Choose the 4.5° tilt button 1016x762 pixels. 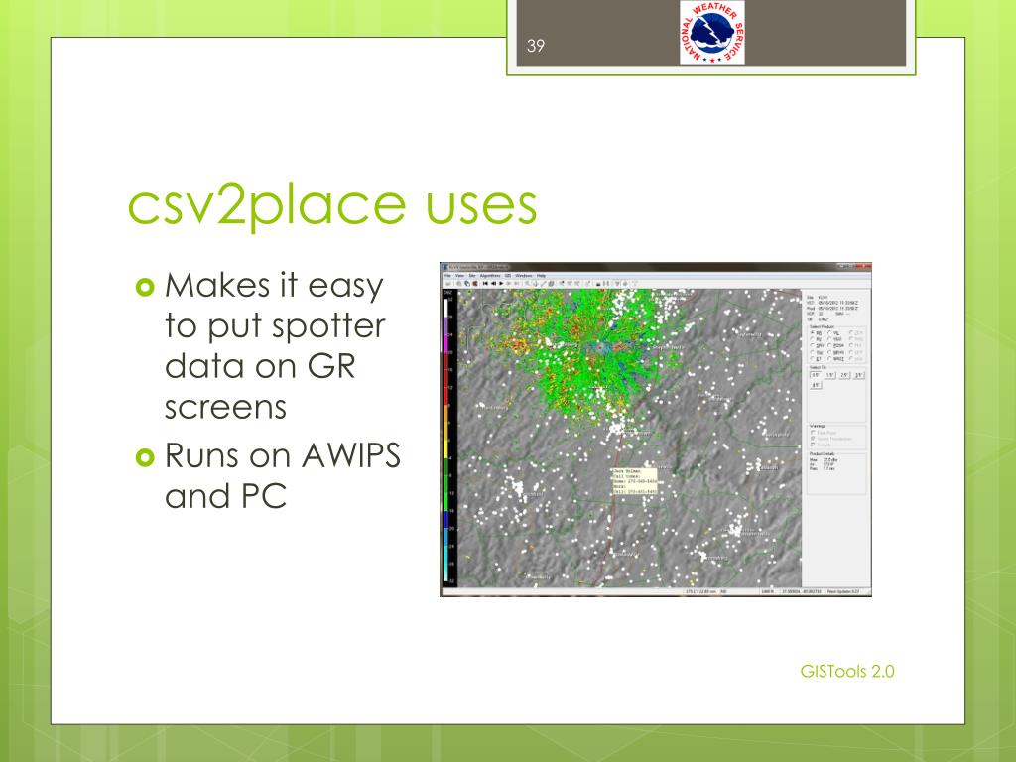point(816,385)
